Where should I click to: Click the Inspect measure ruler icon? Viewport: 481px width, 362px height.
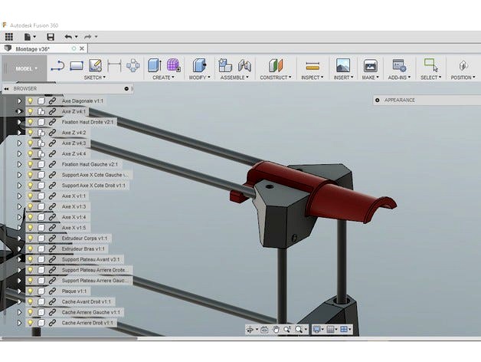point(312,66)
